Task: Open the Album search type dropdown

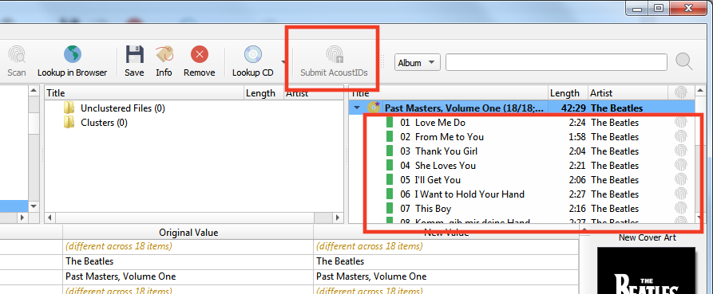Action: coord(418,63)
